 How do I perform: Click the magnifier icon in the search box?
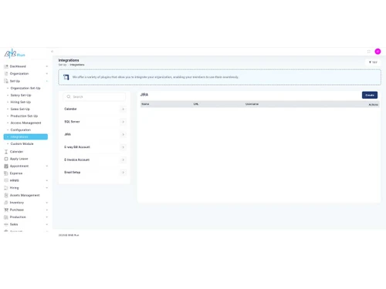pyautogui.click(x=69, y=96)
